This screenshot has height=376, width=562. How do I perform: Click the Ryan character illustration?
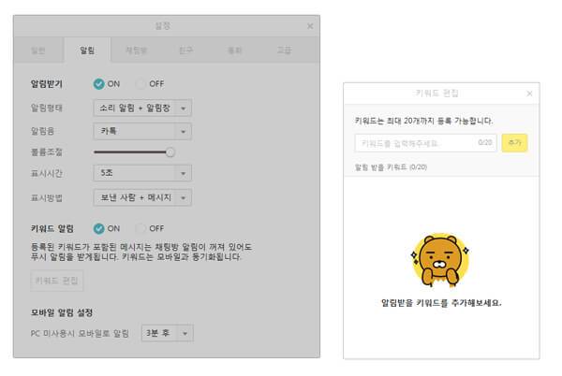tap(440, 260)
